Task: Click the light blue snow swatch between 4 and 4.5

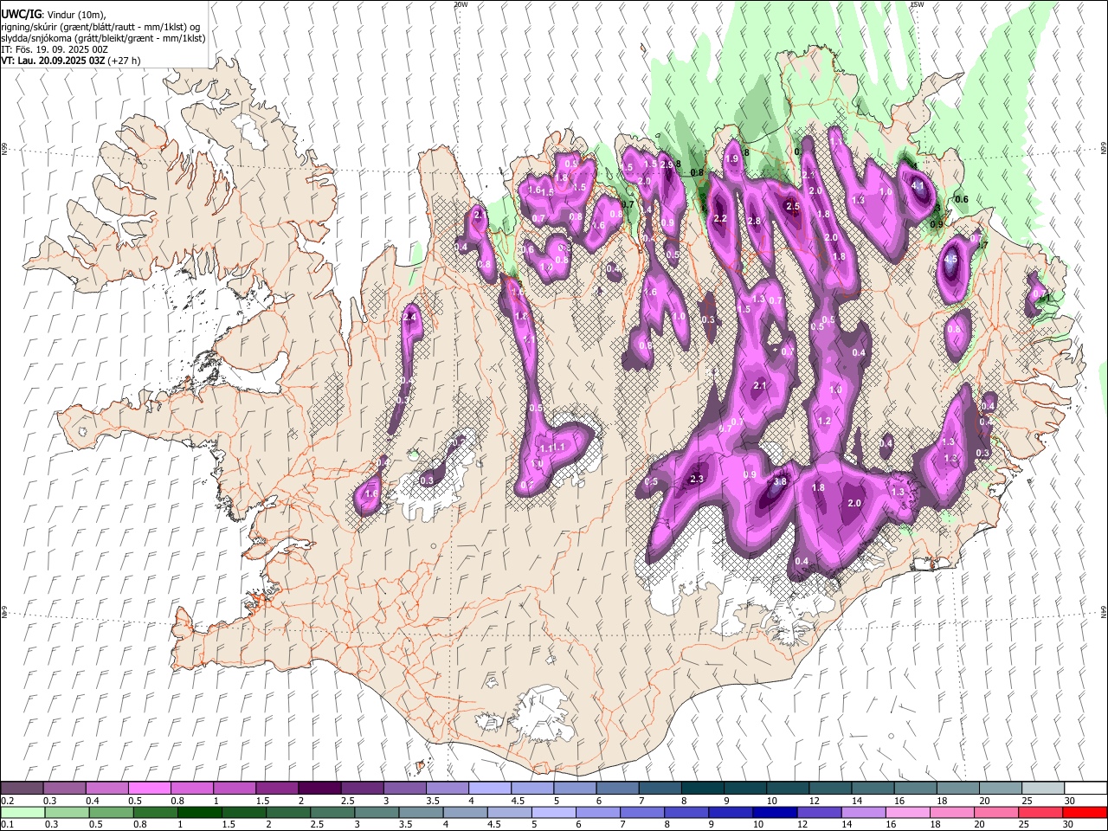Action: [x=490, y=789]
